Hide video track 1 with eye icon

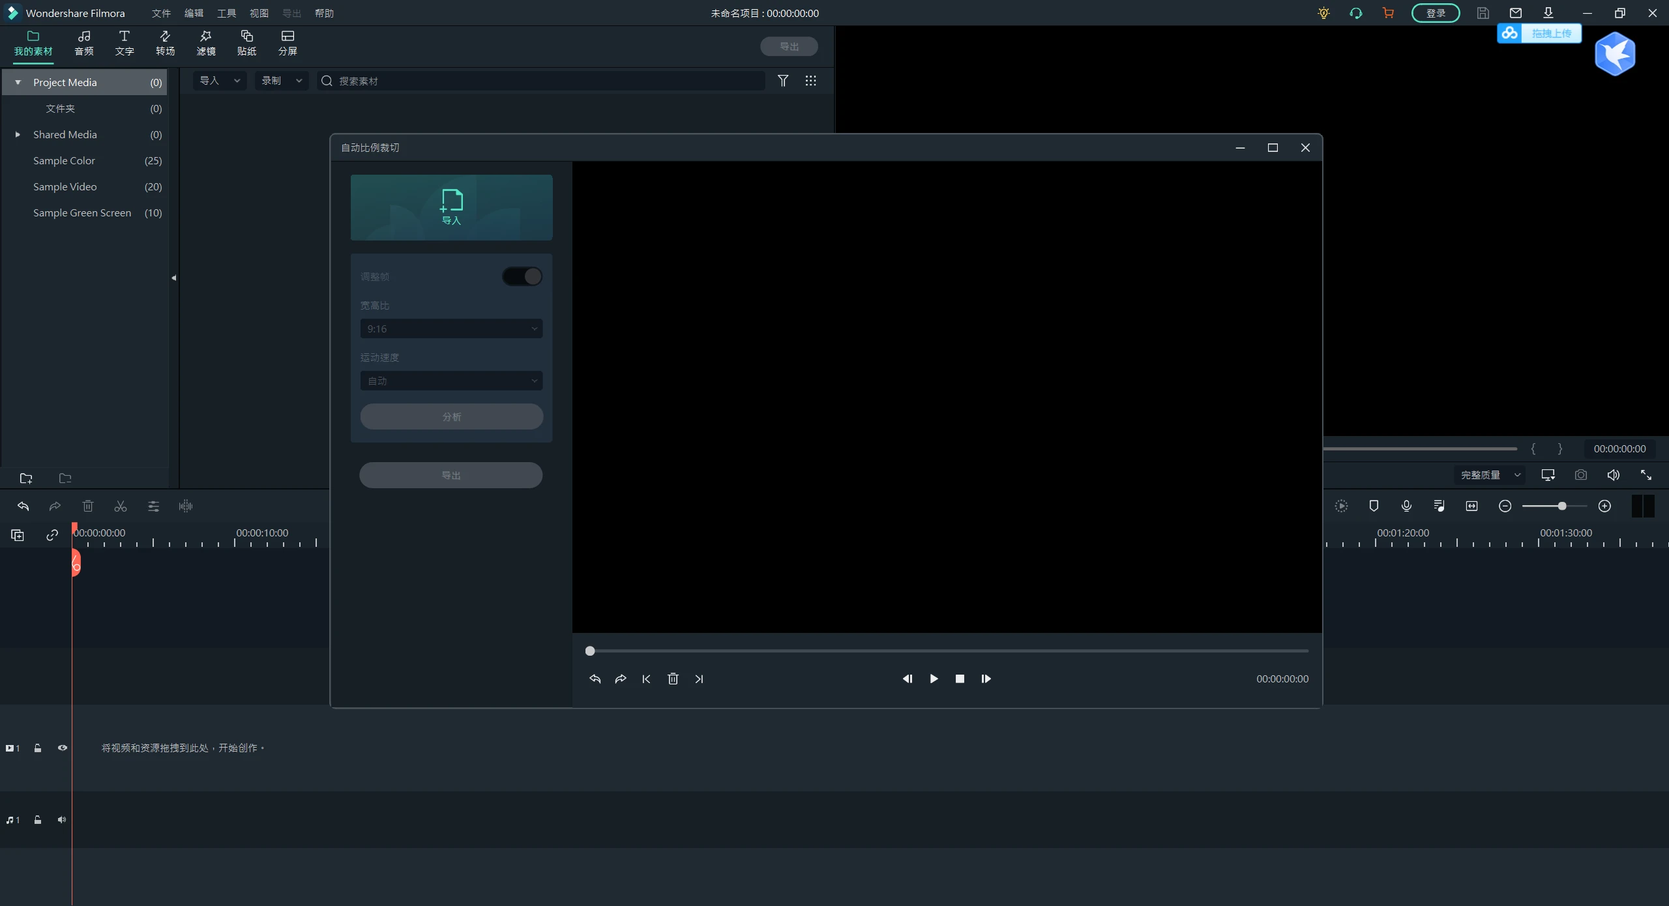pos(63,748)
